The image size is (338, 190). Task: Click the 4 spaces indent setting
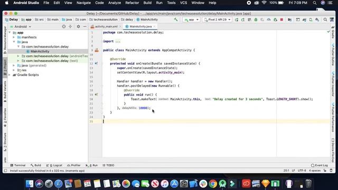pos(315,170)
